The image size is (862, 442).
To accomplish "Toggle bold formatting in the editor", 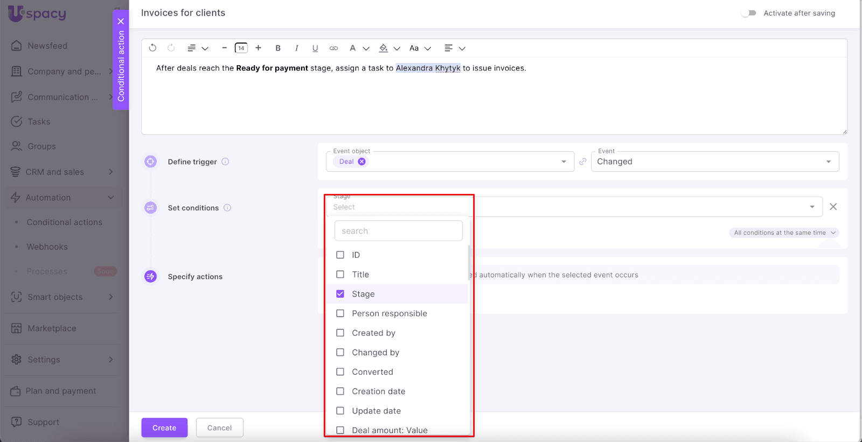I will tap(278, 48).
